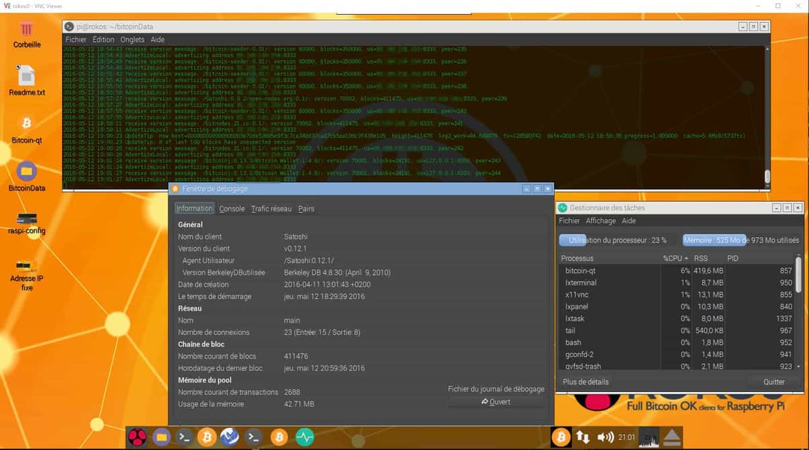Sort by the Processus column header
Screen dimensions: 809x450
tap(609, 258)
